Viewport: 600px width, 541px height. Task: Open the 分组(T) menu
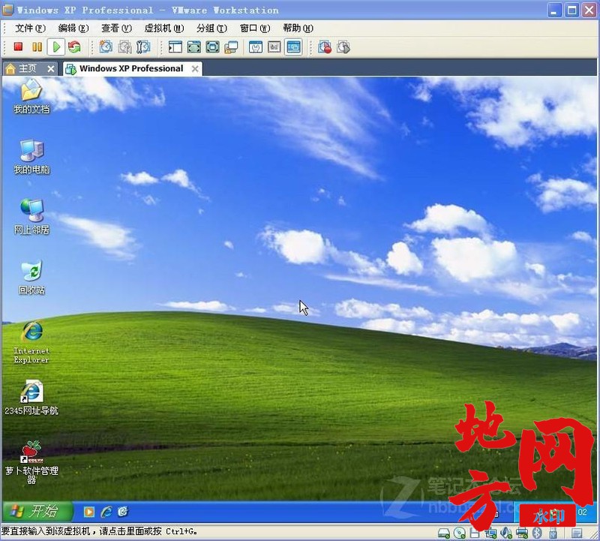point(211,29)
